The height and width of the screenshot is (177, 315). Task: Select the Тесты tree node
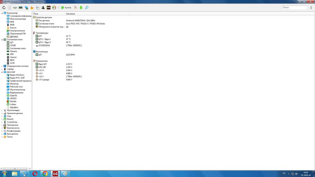click(x=10, y=137)
